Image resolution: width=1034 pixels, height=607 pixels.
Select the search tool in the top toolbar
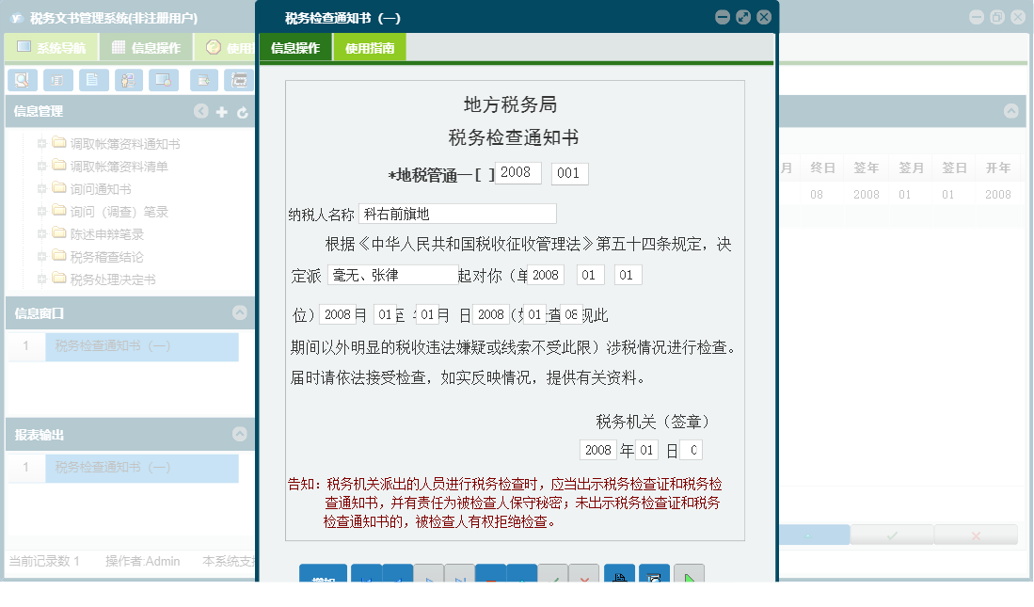click(21, 80)
